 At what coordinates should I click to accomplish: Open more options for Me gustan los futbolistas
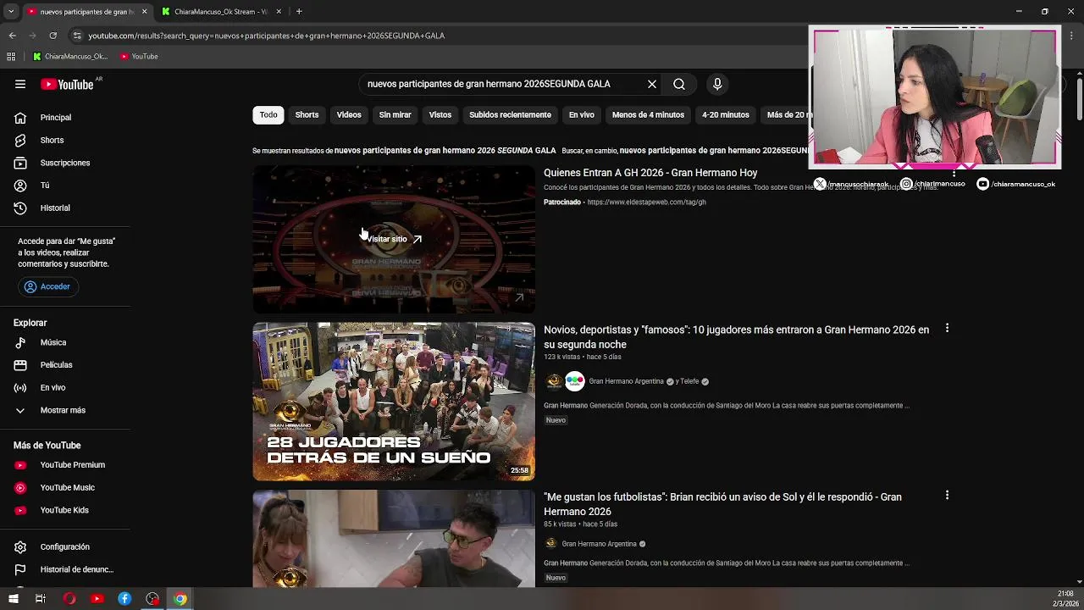click(x=947, y=495)
